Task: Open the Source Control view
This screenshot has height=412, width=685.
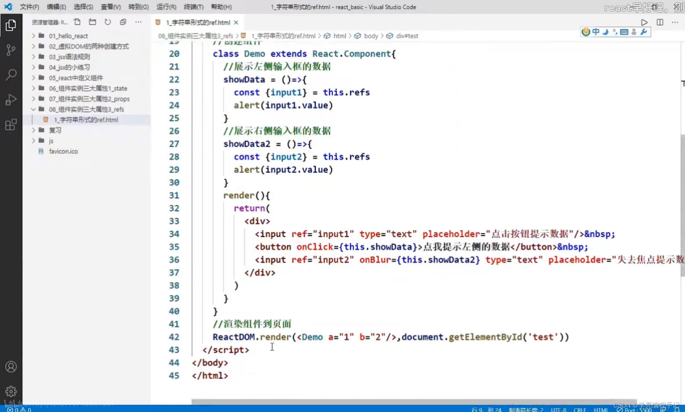Action: click(11, 50)
